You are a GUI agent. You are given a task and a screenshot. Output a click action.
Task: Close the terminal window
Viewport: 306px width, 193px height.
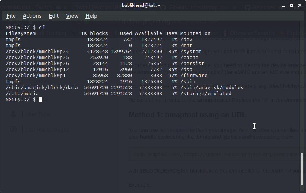coord(300,5)
